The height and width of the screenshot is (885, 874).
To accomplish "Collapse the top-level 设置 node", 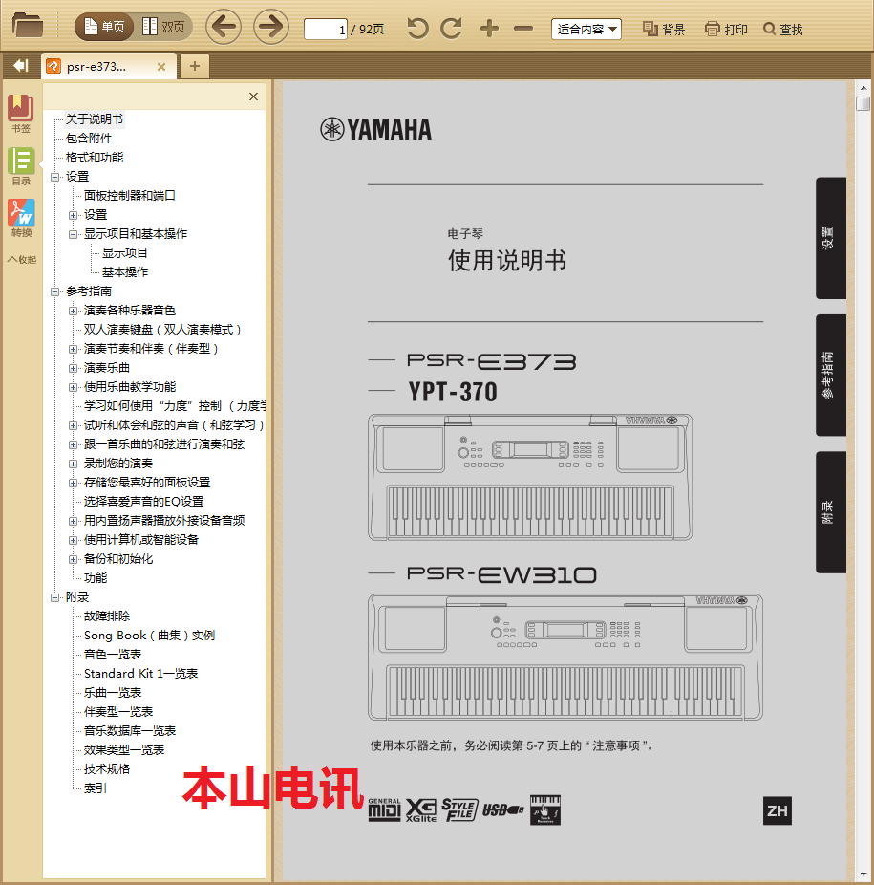I will [x=55, y=177].
